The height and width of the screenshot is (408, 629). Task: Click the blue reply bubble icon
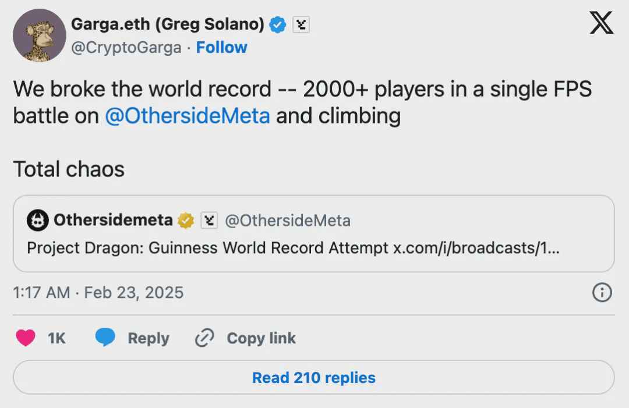[x=105, y=338]
